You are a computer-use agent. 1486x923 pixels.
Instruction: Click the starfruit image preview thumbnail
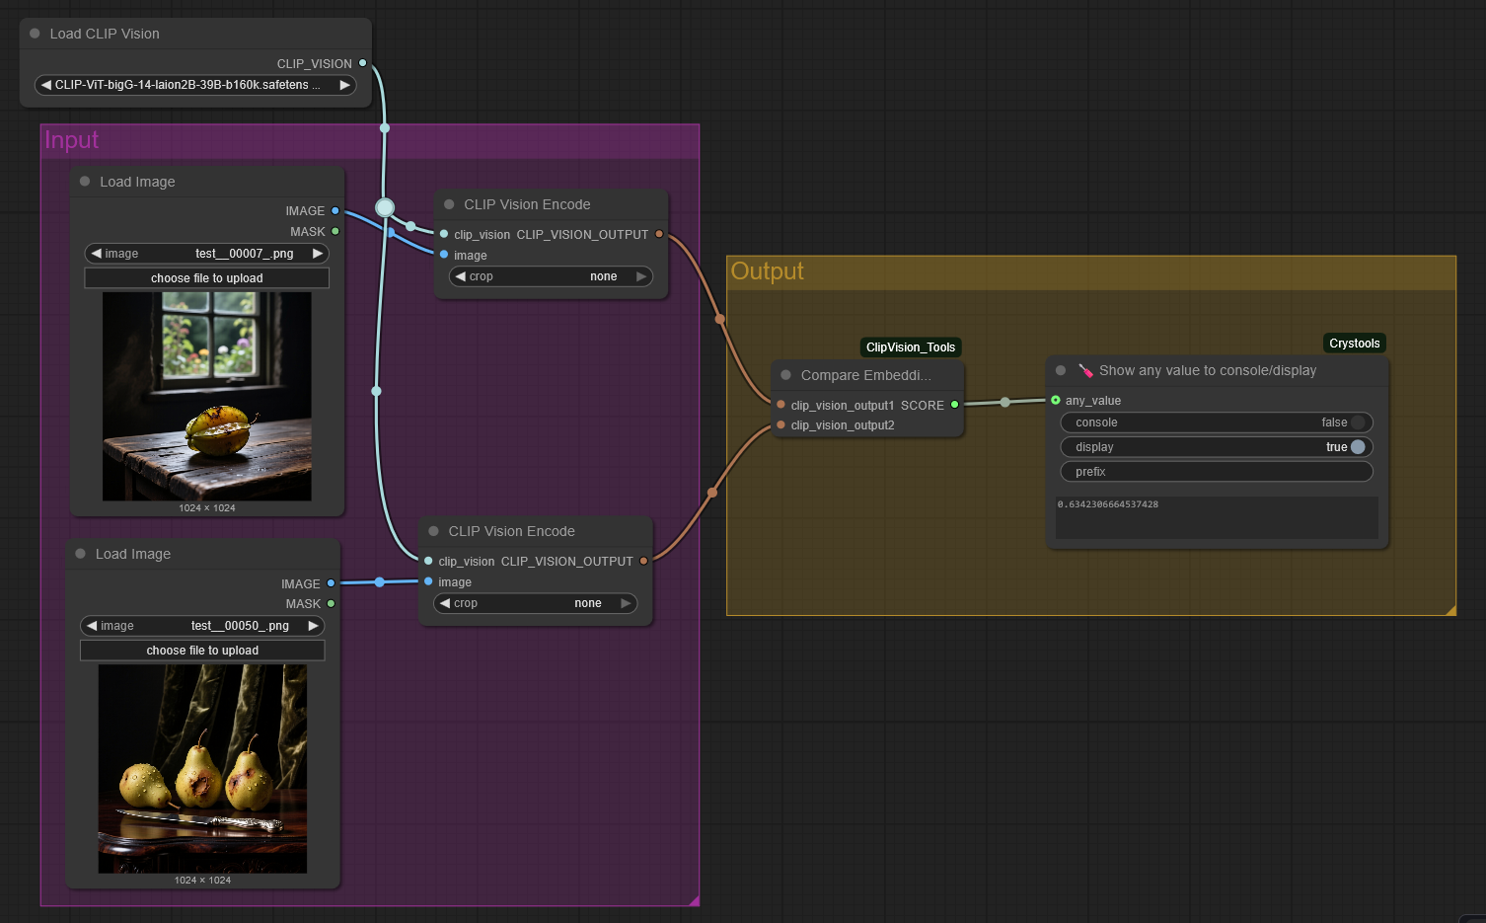click(x=207, y=396)
